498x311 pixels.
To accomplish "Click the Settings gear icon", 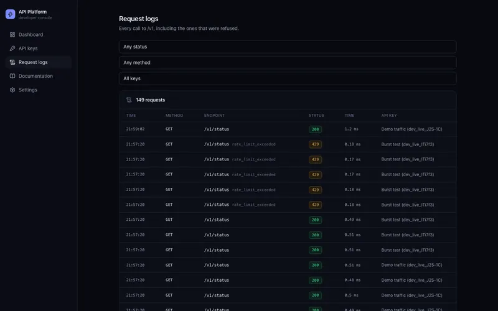I will (12, 90).
